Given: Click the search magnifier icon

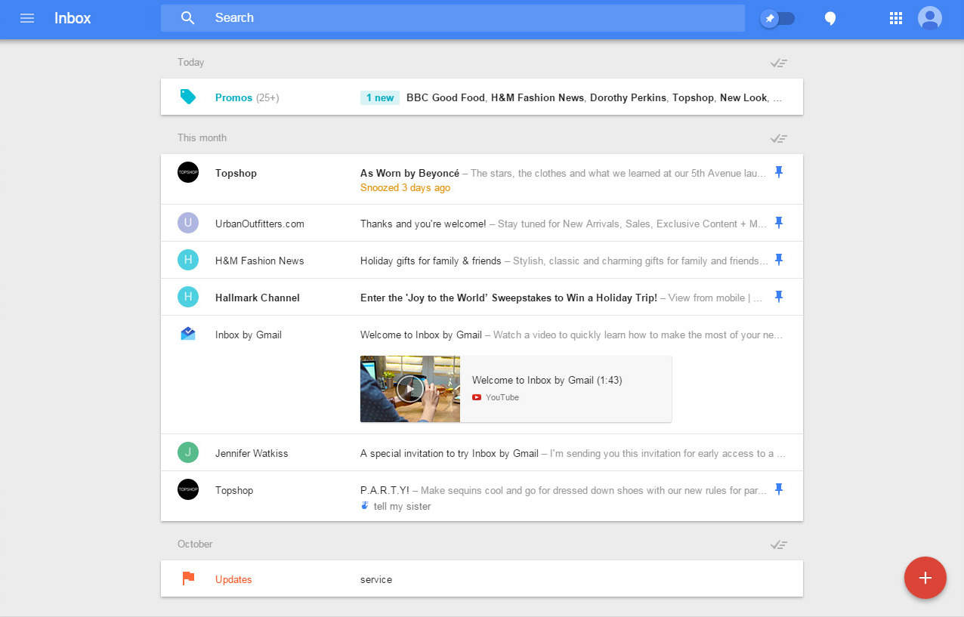Looking at the screenshot, I should pos(187,17).
